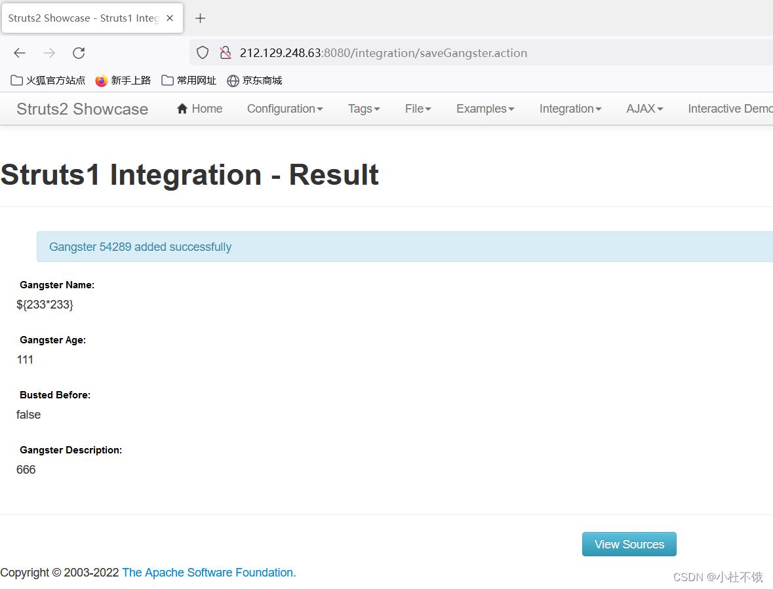773x589 pixels.
Task: Go back with the browser back arrow
Action: tap(20, 52)
